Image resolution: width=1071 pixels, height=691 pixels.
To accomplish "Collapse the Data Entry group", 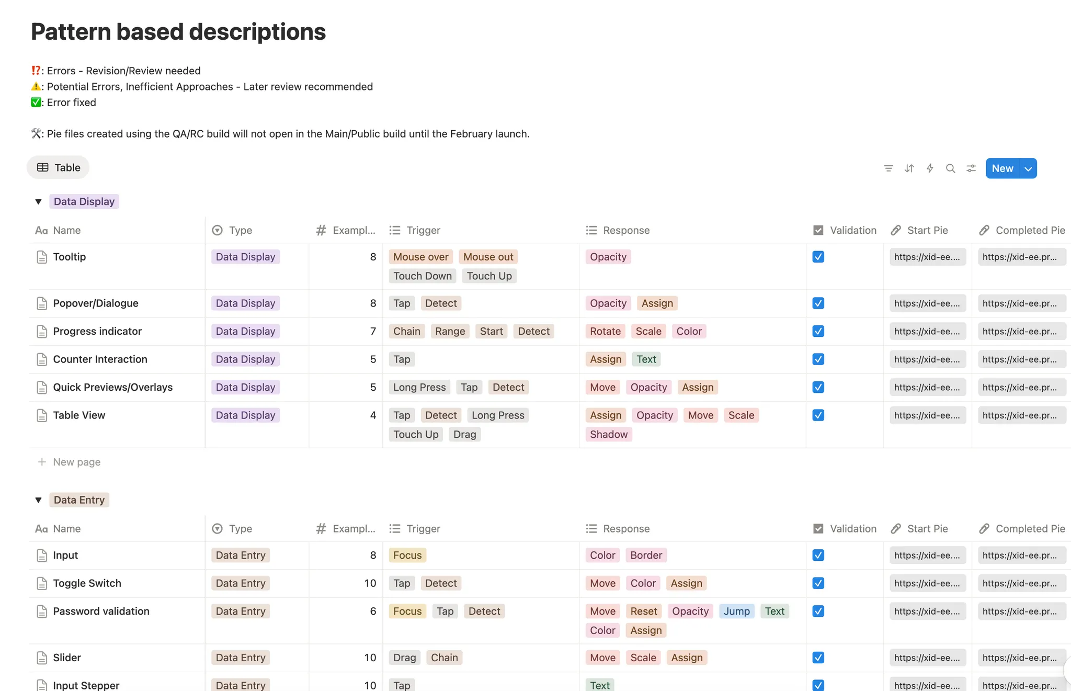I will 38,500.
